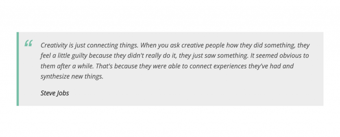This screenshot has width=340, height=137.
Task: Click the author name Steve Jobs
Action: pyautogui.click(x=55, y=93)
